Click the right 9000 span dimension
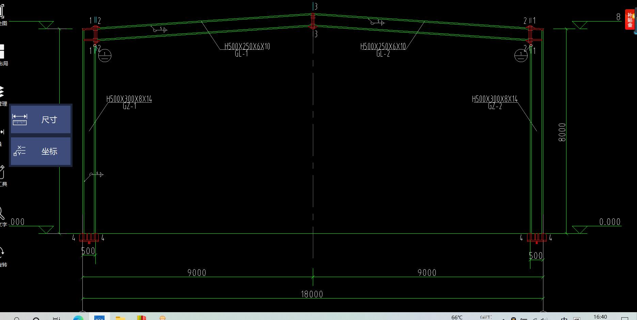Viewport: 637px width, 320px height. [x=427, y=273]
